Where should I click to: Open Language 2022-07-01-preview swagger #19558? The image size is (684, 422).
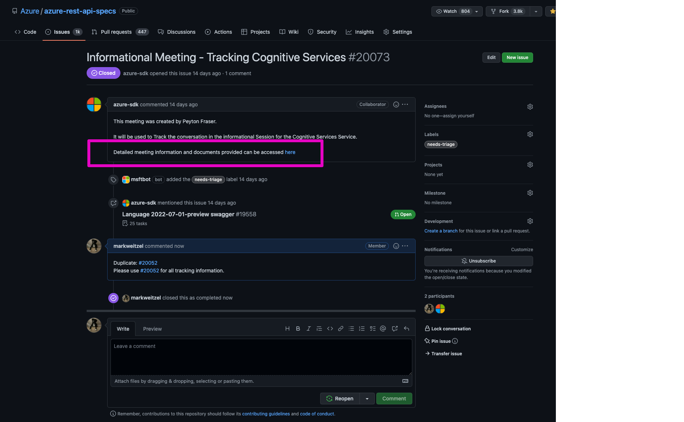coord(189,214)
